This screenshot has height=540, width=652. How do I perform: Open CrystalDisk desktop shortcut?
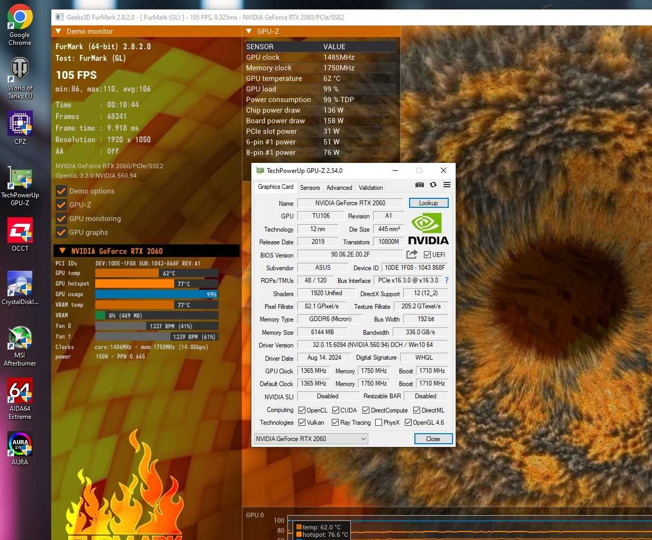pos(20,288)
